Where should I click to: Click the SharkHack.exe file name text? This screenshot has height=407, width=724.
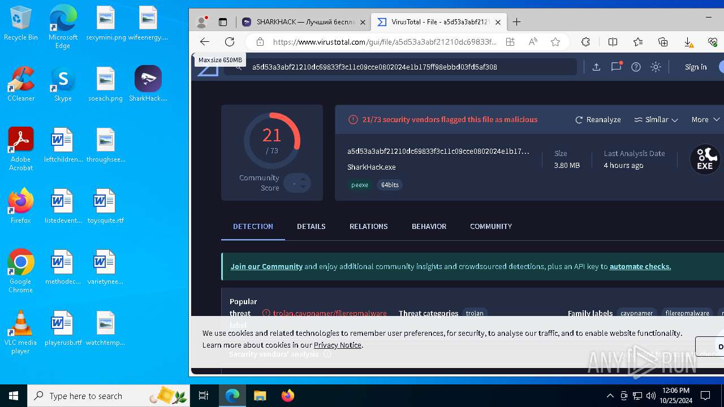coord(372,167)
